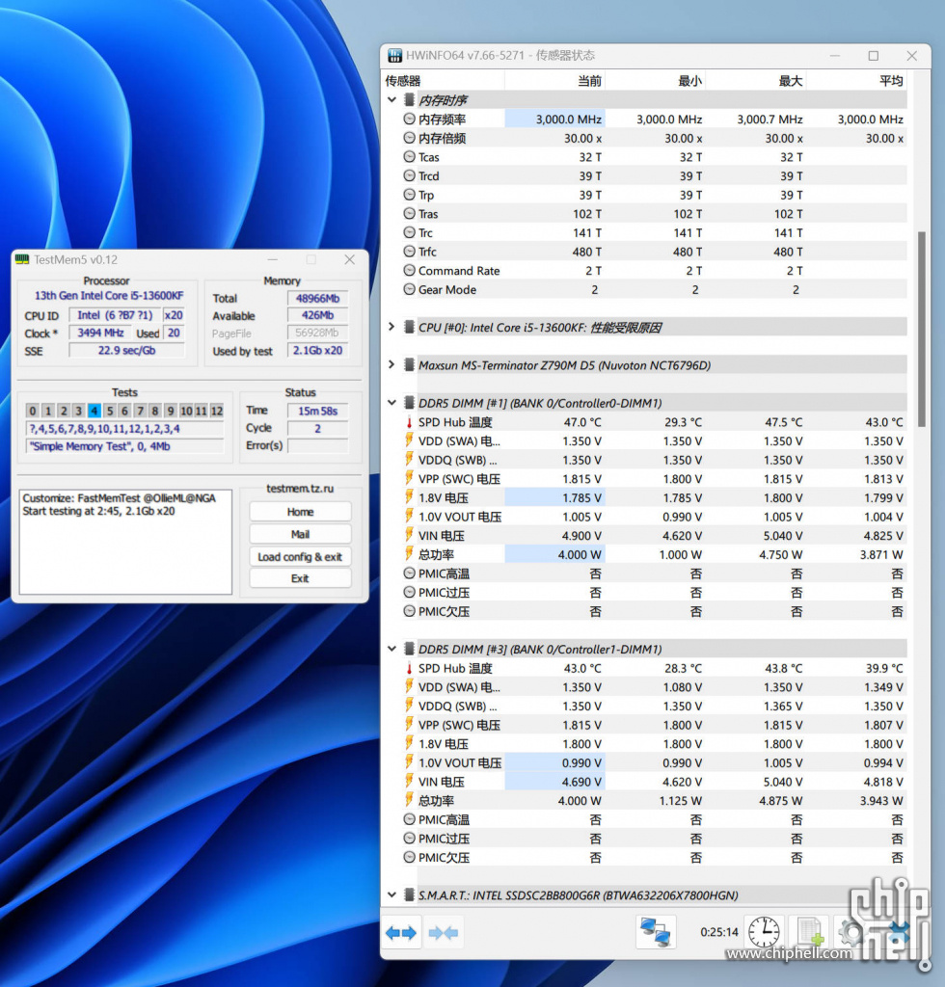The height and width of the screenshot is (987, 945).
Task: Click the Total memory 48966Mb field
Action: point(317,299)
